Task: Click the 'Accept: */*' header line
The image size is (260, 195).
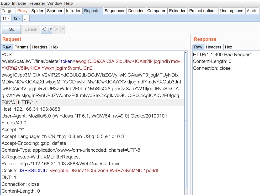Action: point(13,130)
